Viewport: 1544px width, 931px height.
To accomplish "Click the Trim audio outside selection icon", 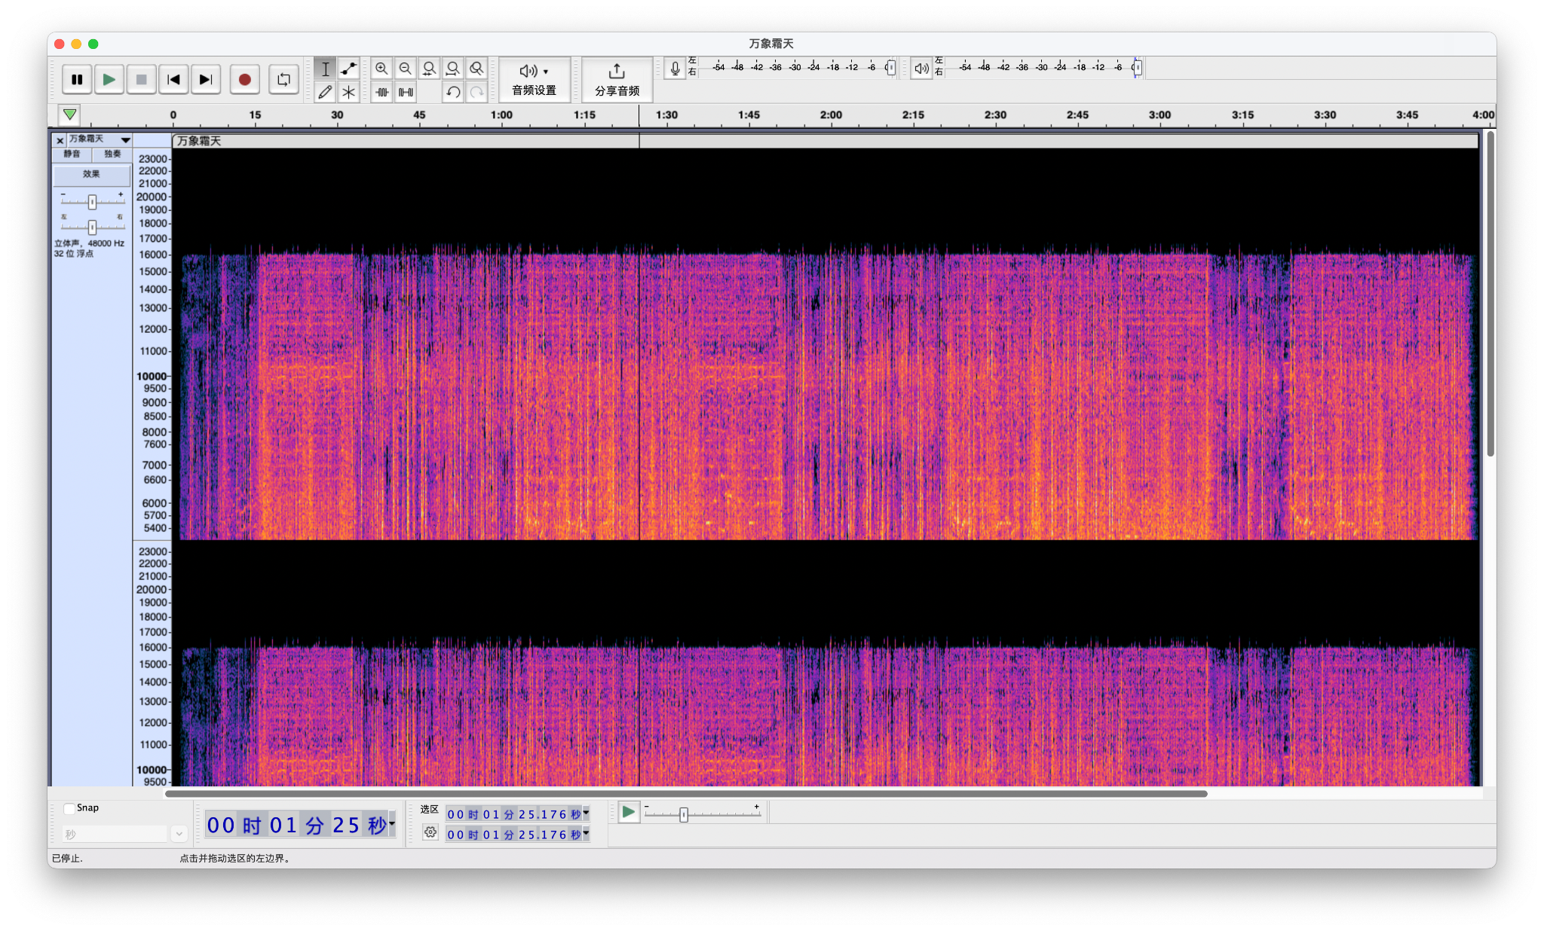I will [x=382, y=92].
